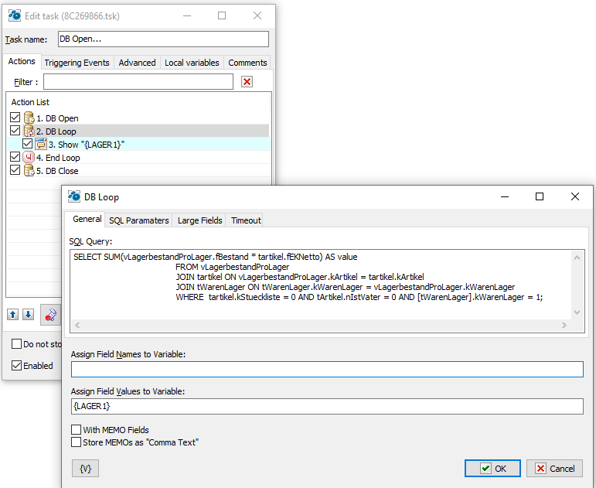Uncheck the Show {LAGER1} action checkbox
The height and width of the screenshot is (488, 596).
click(x=27, y=144)
